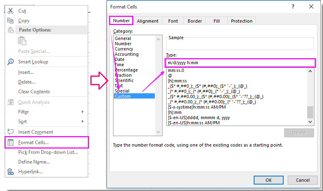Click the Paste clipboard icon under Paste Options
This screenshot has width=323, height=191.
22,40
